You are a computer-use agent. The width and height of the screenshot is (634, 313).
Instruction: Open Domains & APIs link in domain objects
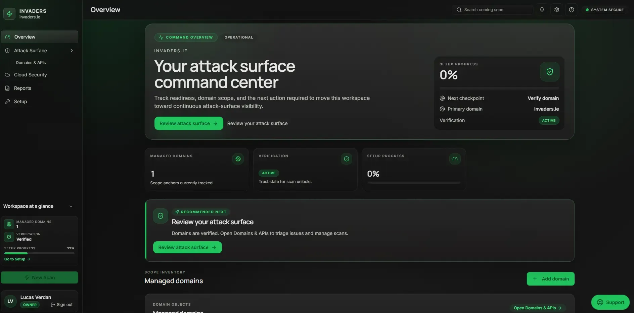click(x=538, y=308)
